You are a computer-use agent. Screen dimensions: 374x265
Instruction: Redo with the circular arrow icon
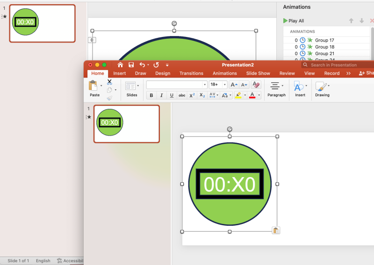156,64
